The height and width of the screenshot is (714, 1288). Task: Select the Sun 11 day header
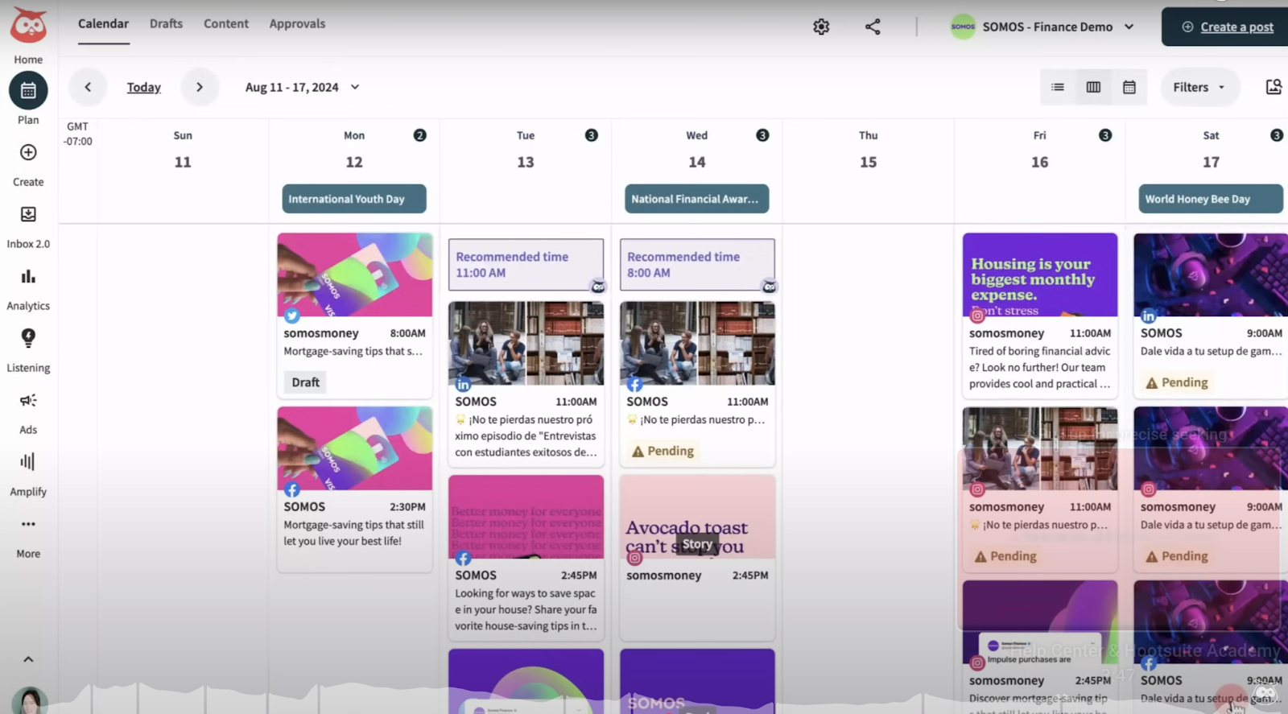pos(183,151)
